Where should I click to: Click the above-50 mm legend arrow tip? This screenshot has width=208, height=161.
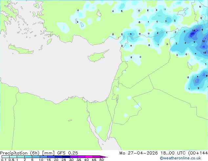[104, 157]
